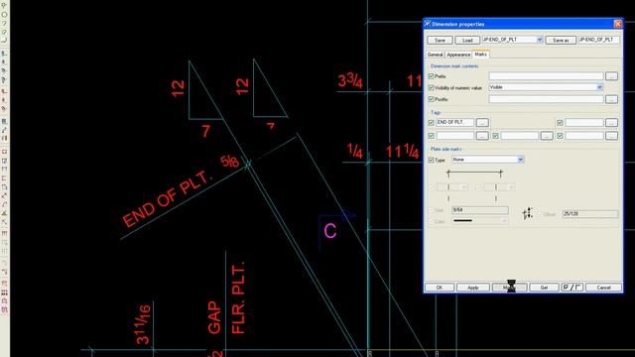Open the bottom-middle tag browse button
635x357 pixels.
[547, 136]
